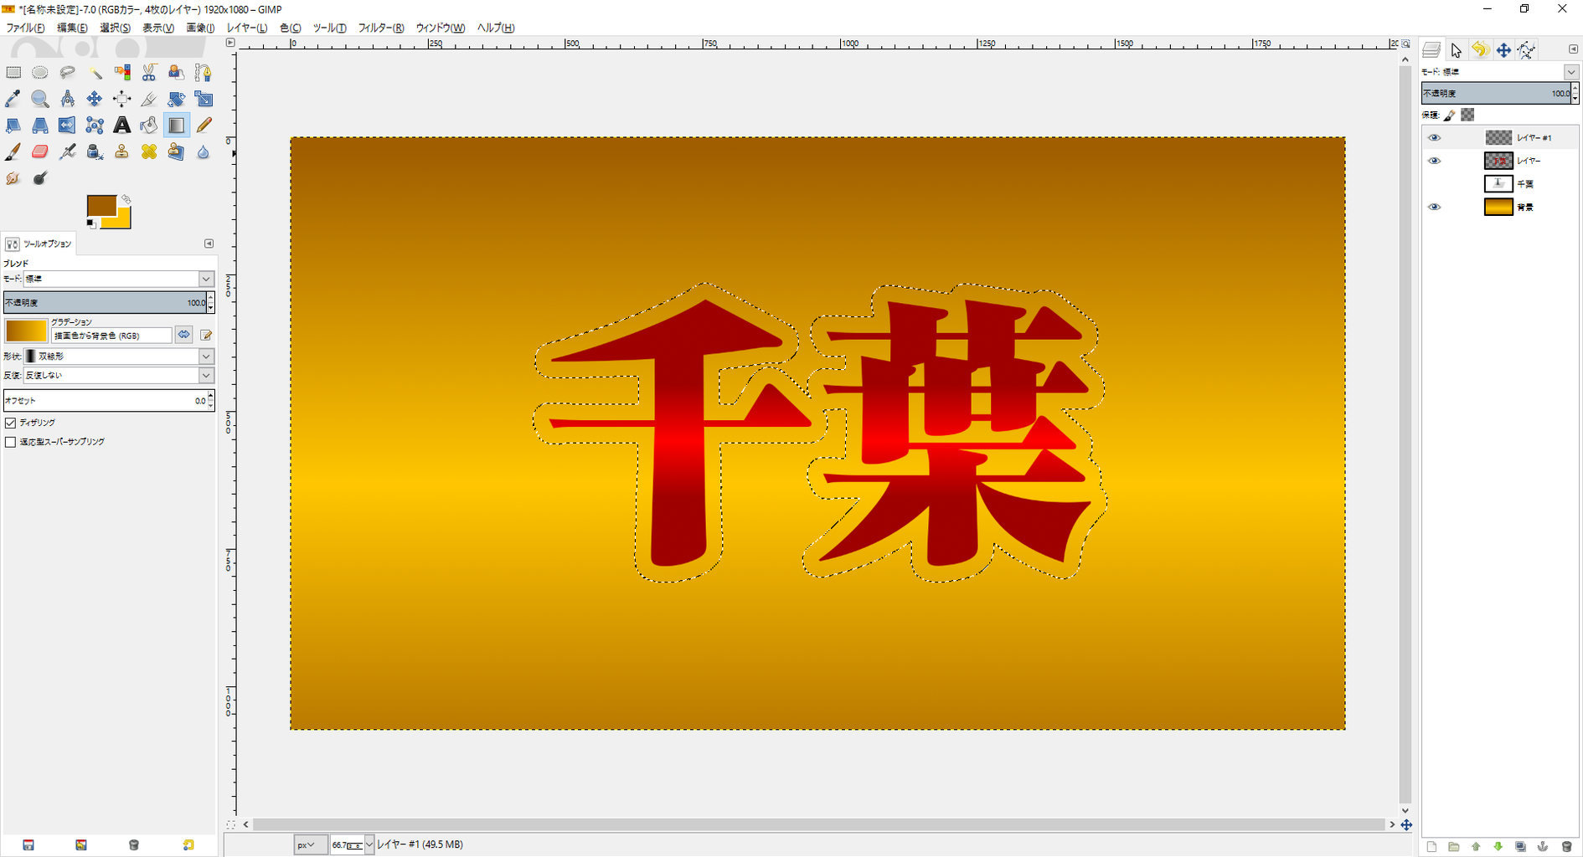Image resolution: width=1583 pixels, height=857 pixels.
Task: Select the Alignment tool
Action: coord(122,99)
